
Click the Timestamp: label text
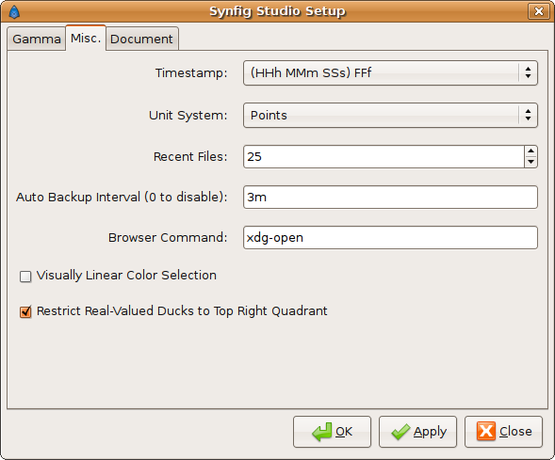click(x=191, y=72)
